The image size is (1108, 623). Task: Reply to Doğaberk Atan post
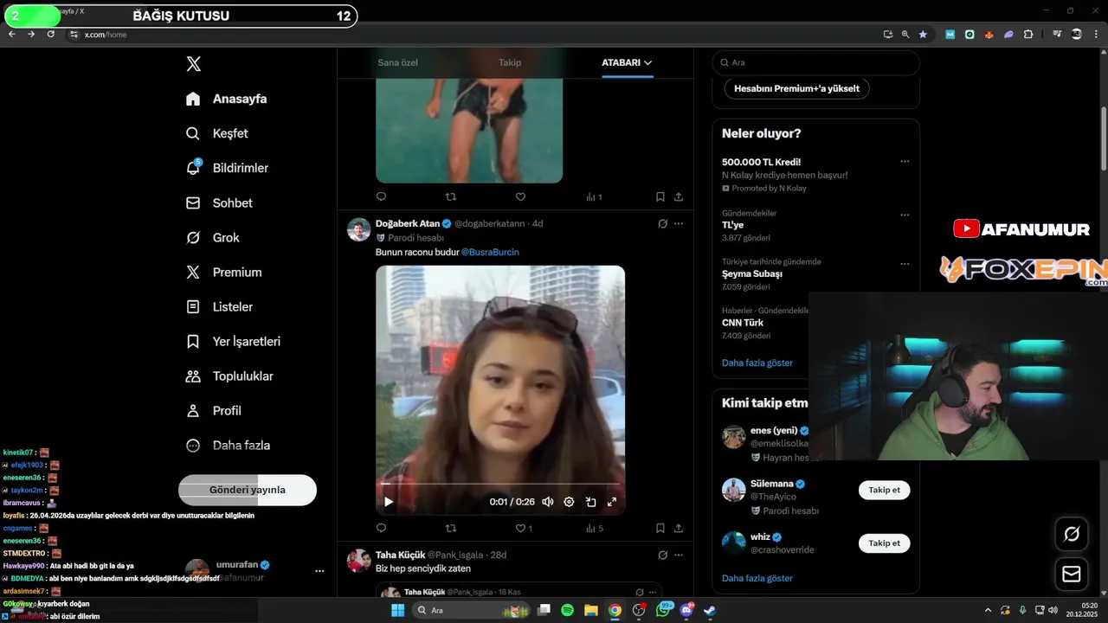point(381,528)
